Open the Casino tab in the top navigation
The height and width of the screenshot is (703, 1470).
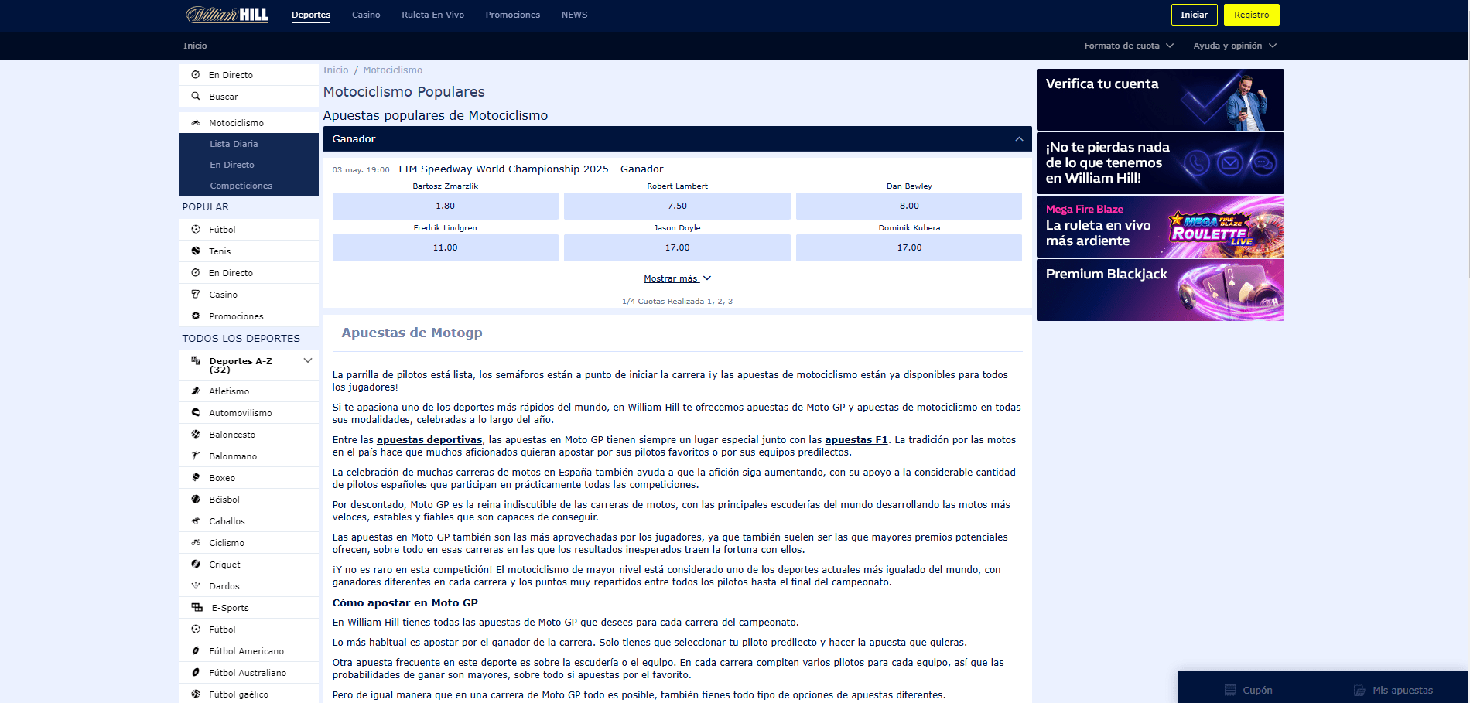[366, 15]
